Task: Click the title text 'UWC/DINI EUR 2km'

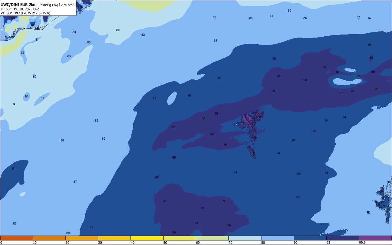Action: 19,5
